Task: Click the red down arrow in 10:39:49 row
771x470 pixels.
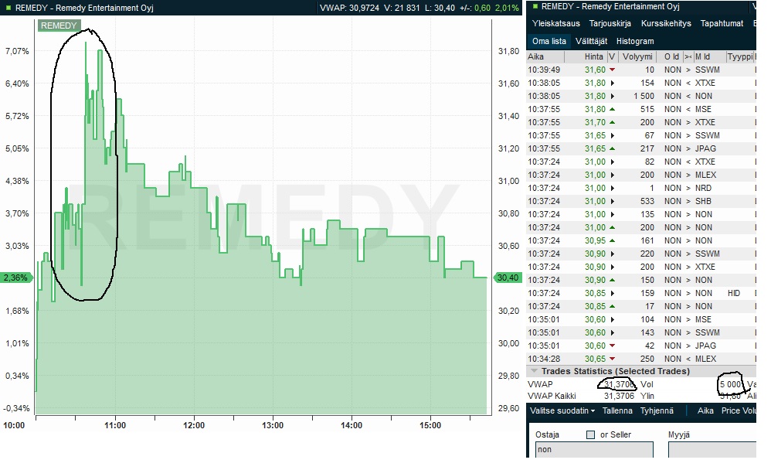Action: point(612,70)
